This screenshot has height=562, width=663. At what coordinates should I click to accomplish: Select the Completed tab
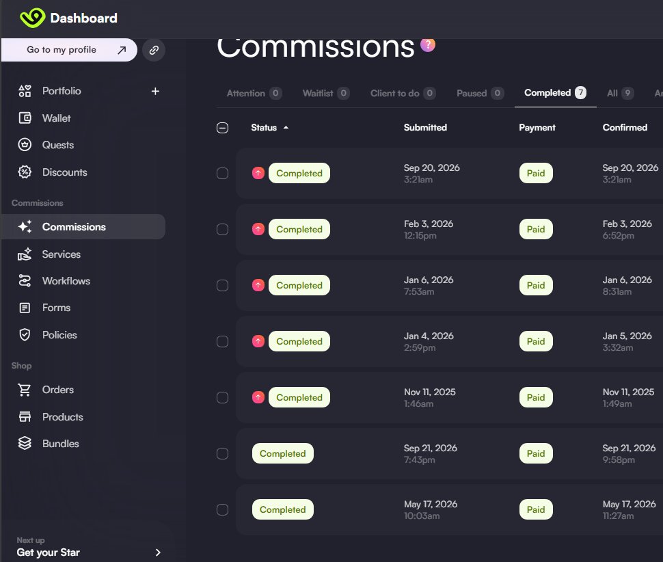tap(555, 92)
